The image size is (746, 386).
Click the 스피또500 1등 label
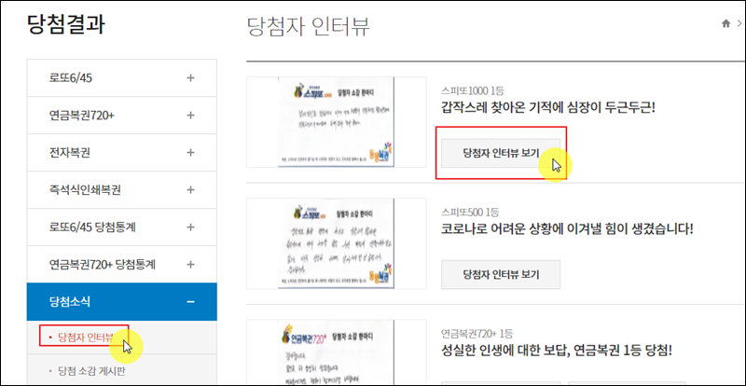[470, 212]
